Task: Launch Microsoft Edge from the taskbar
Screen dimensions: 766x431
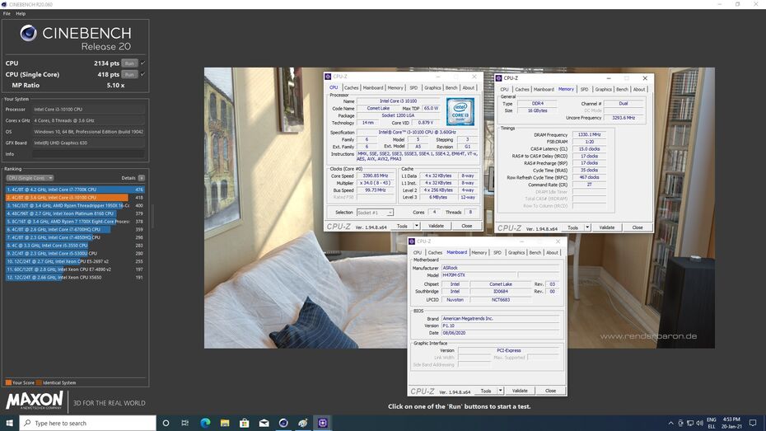Action: tap(205, 424)
